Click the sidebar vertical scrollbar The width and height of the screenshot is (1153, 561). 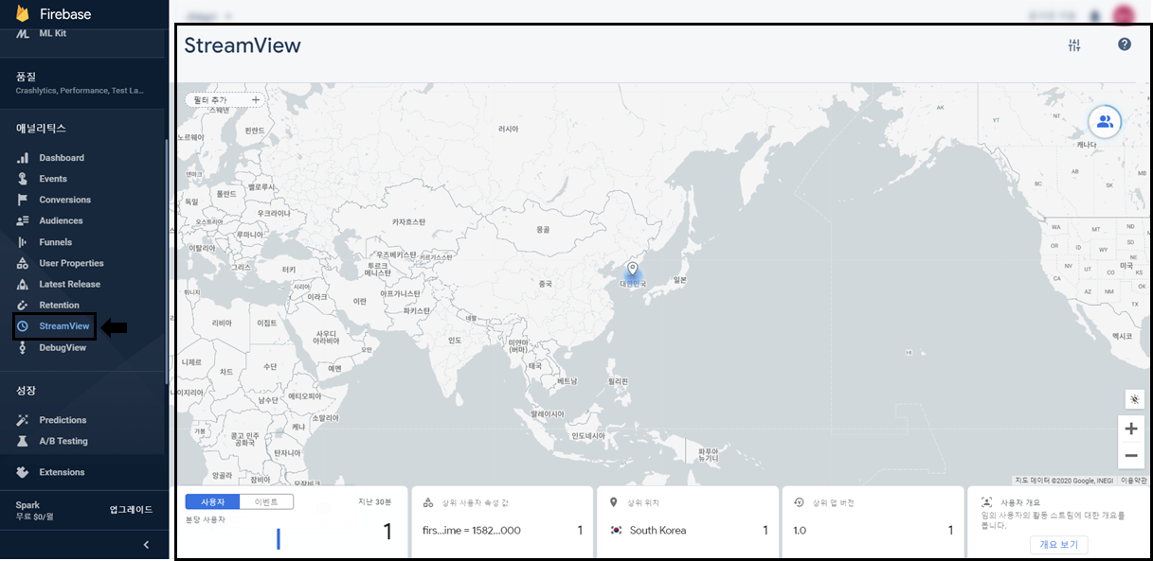pyautogui.click(x=168, y=260)
